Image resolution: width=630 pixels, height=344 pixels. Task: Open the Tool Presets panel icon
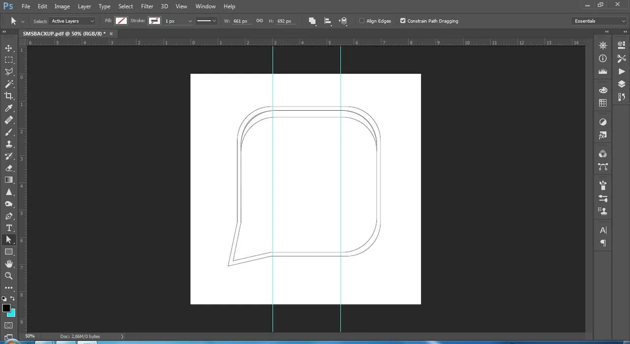click(x=622, y=59)
